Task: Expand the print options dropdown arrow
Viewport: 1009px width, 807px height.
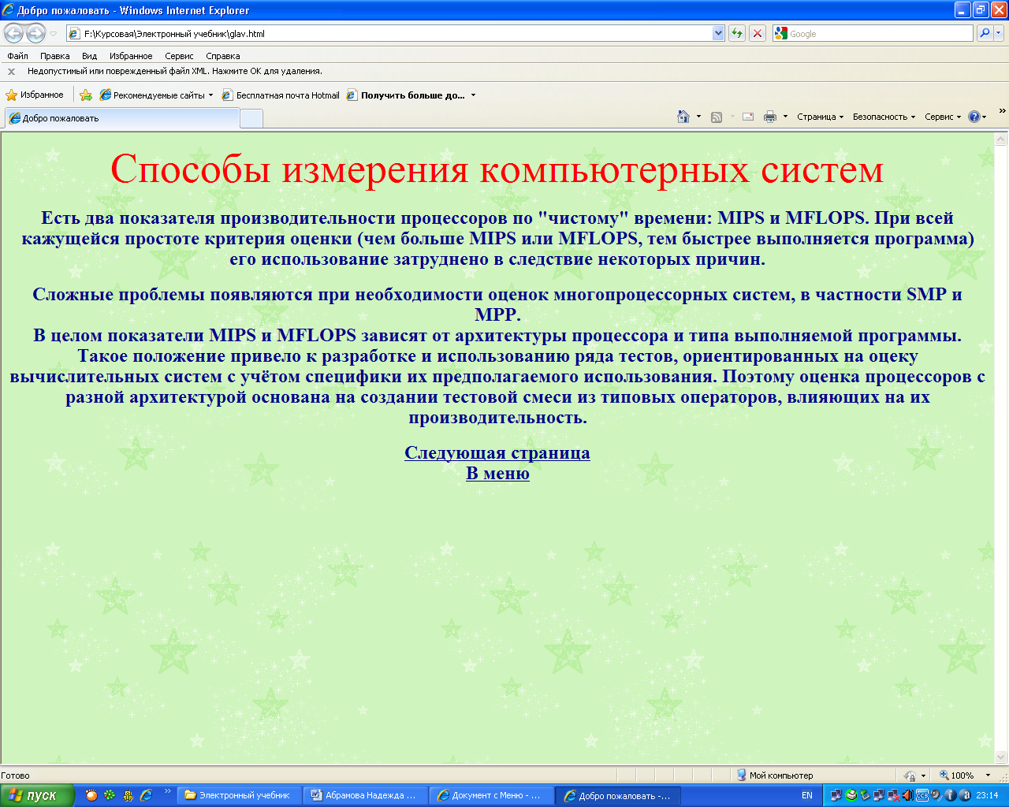Action: 785,117
